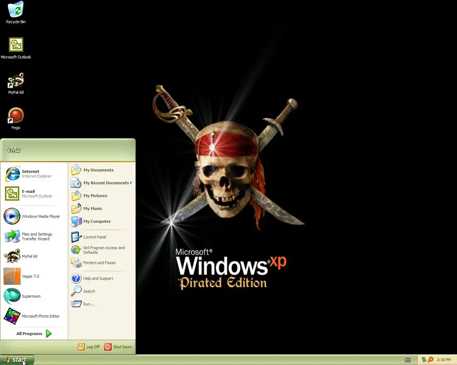Image resolution: width=457 pixels, height=365 pixels.
Task: Open Vegas 7.0 from the Start menu
Action: coord(34,276)
